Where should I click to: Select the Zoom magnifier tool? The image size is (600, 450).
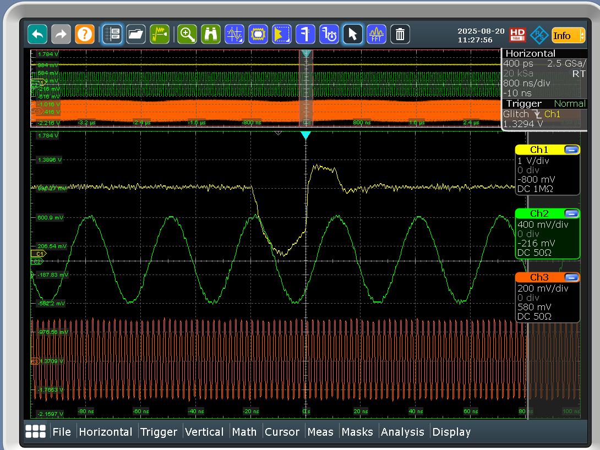tap(187, 35)
